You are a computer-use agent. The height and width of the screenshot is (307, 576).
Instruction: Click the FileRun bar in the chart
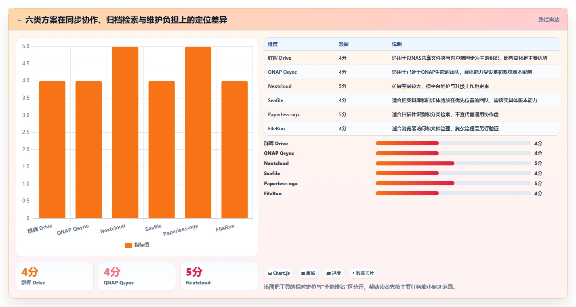click(x=235, y=150)
